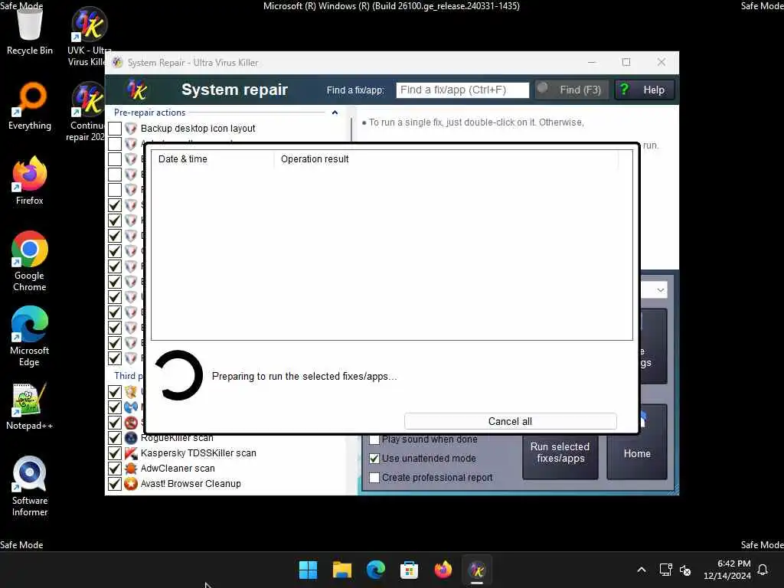Image resolution: width=784 pixels, height=588 pixels.
Task: Select the UVK taskbar icon
Action: click(x=477, y=570)
